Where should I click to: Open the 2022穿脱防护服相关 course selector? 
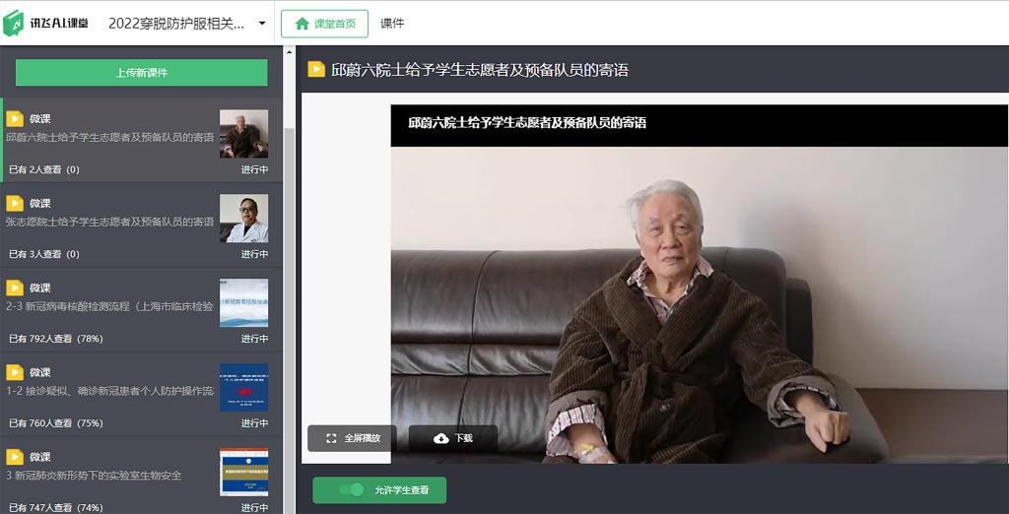[x=175, y=24]
